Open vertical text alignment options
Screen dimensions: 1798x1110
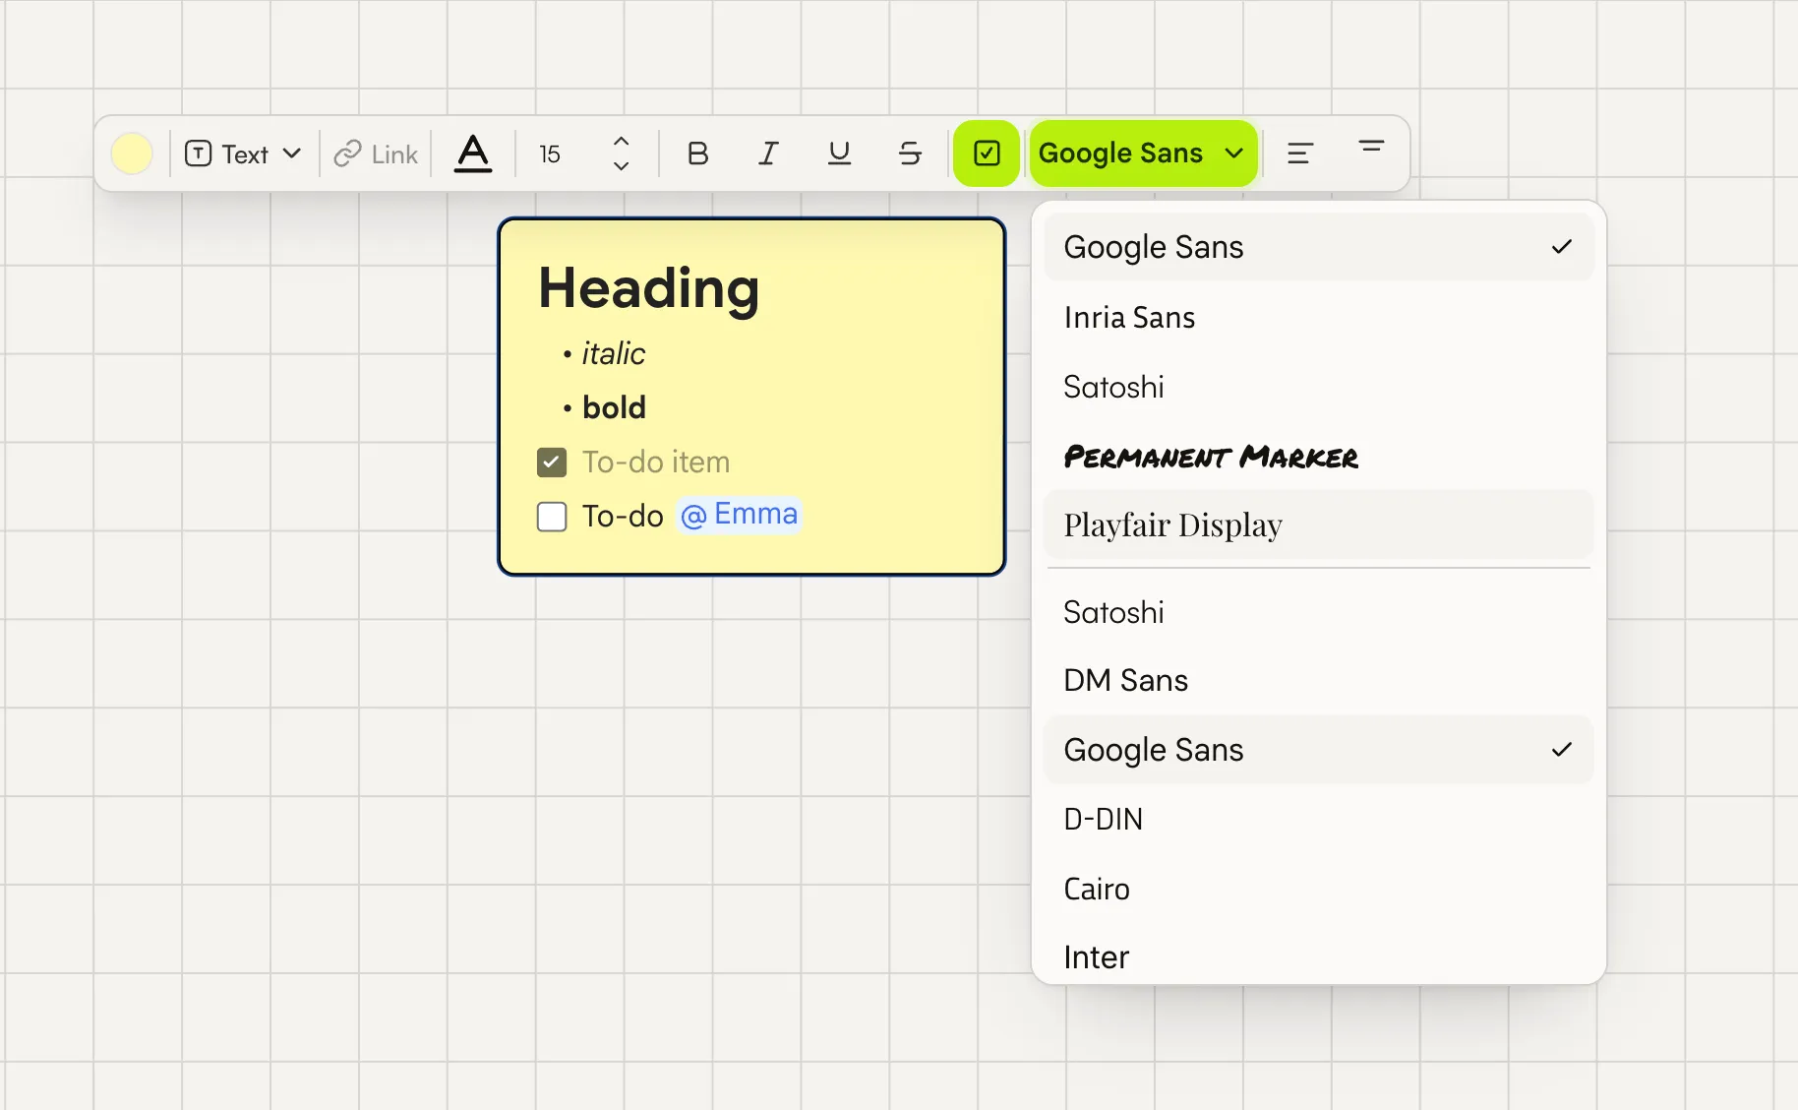[x=1371, y=149]
